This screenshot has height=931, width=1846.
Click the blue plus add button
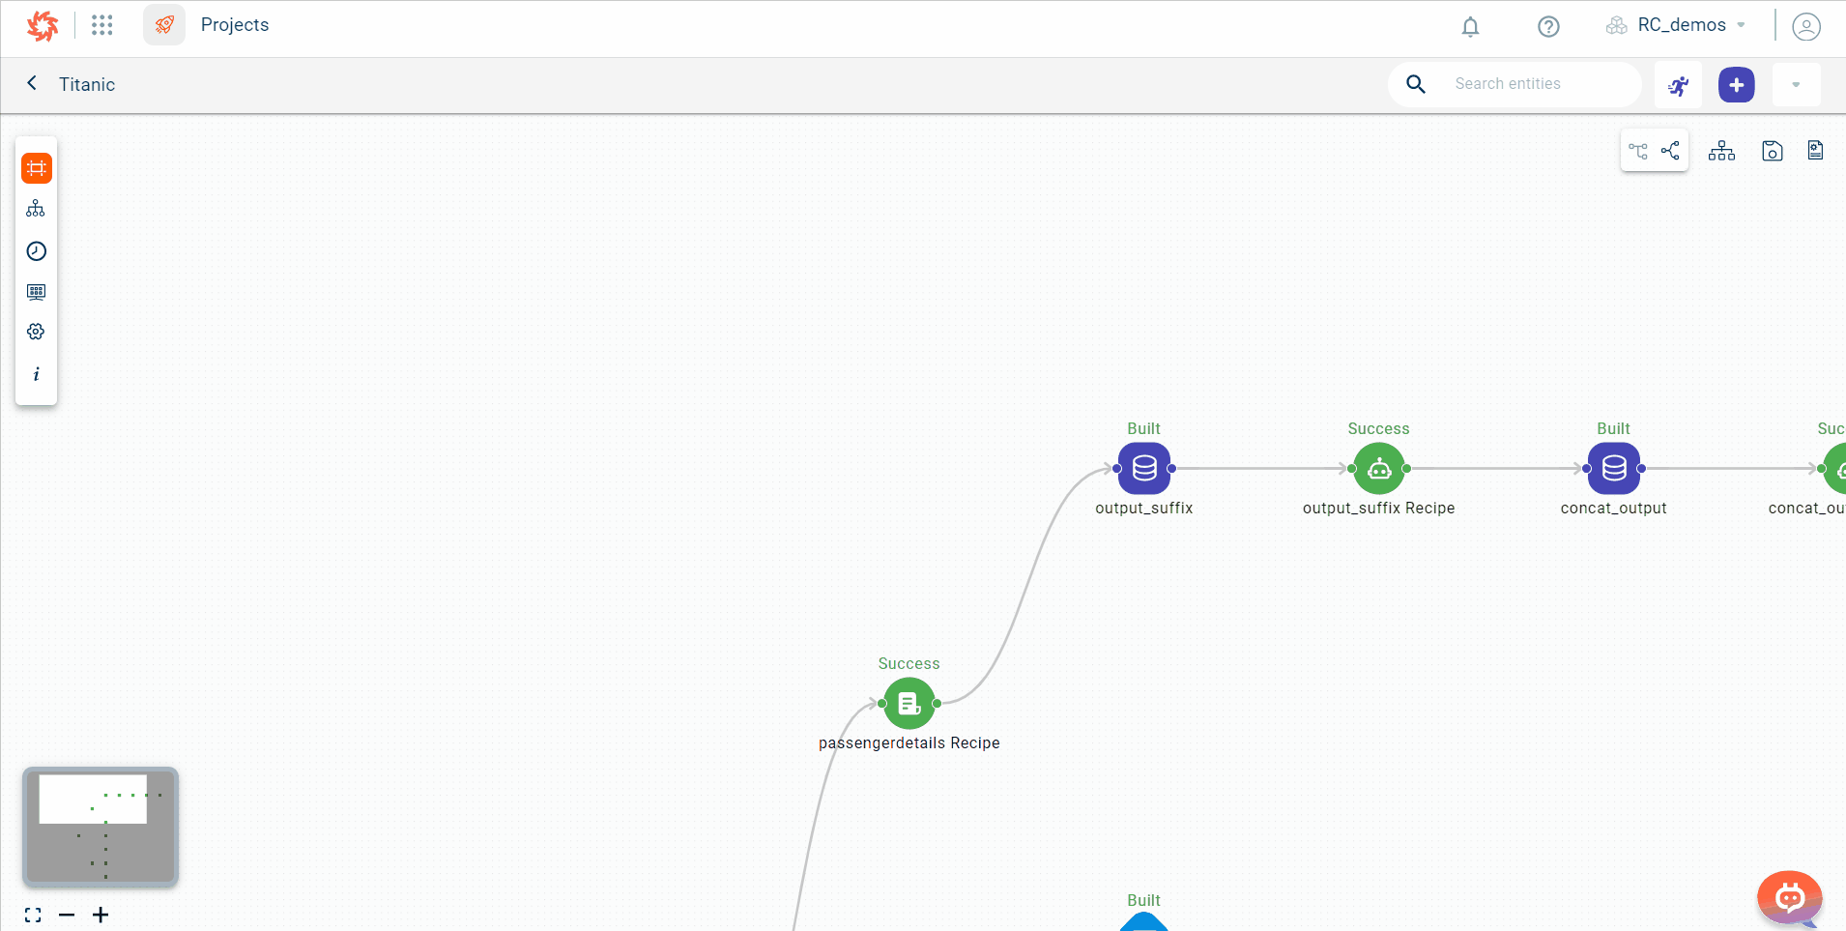coord(1736,85)
